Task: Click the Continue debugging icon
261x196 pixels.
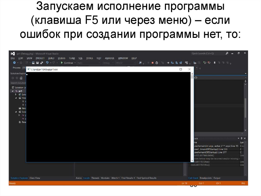Action: click(62, 63)
